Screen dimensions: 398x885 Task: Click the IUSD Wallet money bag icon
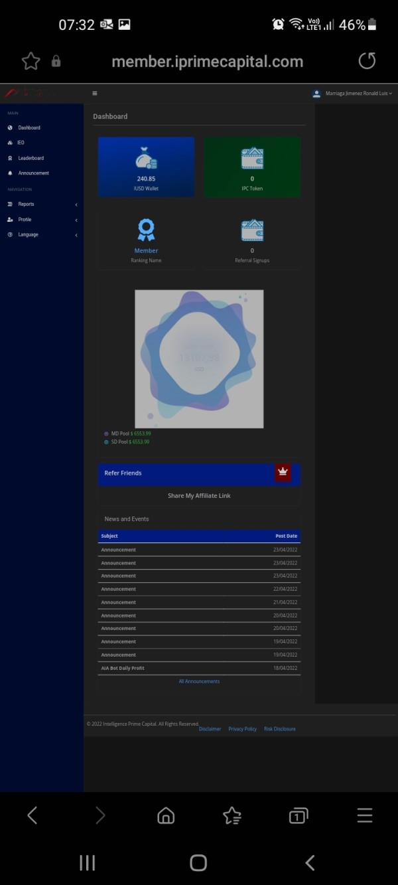146,159
